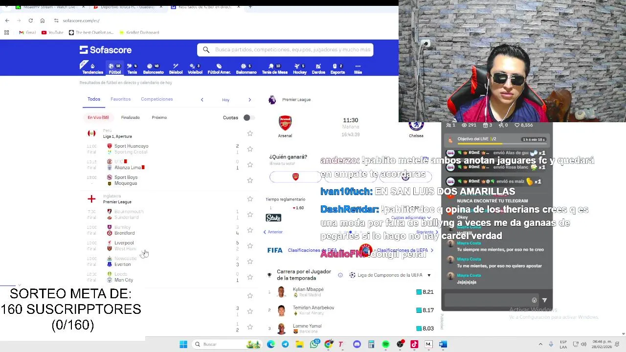Switch to the Todos tab

point(94,99)
